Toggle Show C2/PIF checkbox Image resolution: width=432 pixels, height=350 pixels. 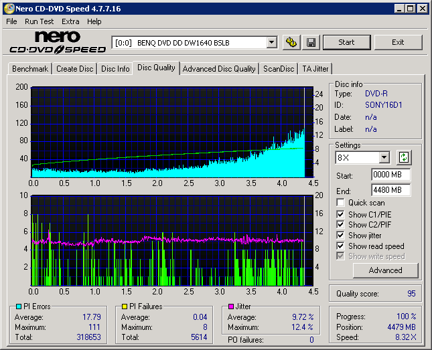[x=340, y=224]
